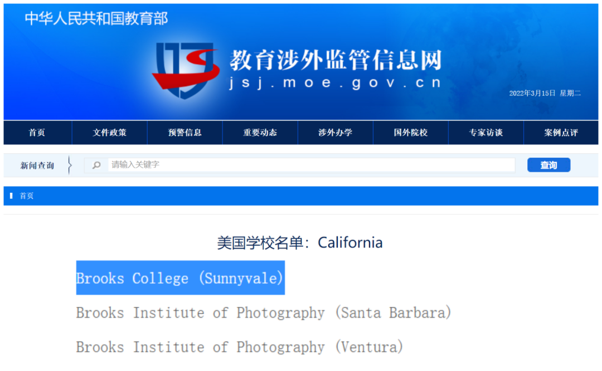
Task: Click the 中华人民共和国教育部 header text
Action: point(96,18)
